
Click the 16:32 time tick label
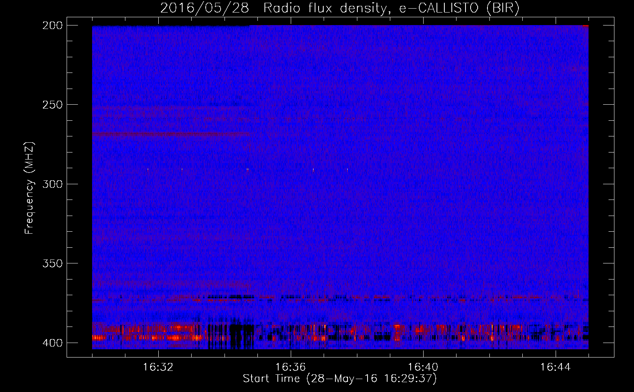pos(158,367)
